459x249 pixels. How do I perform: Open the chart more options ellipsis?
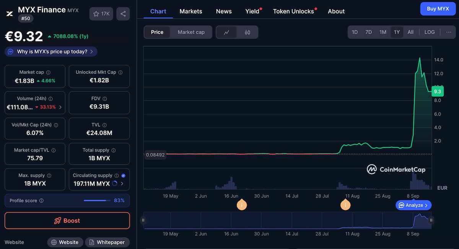click(449, 32)
